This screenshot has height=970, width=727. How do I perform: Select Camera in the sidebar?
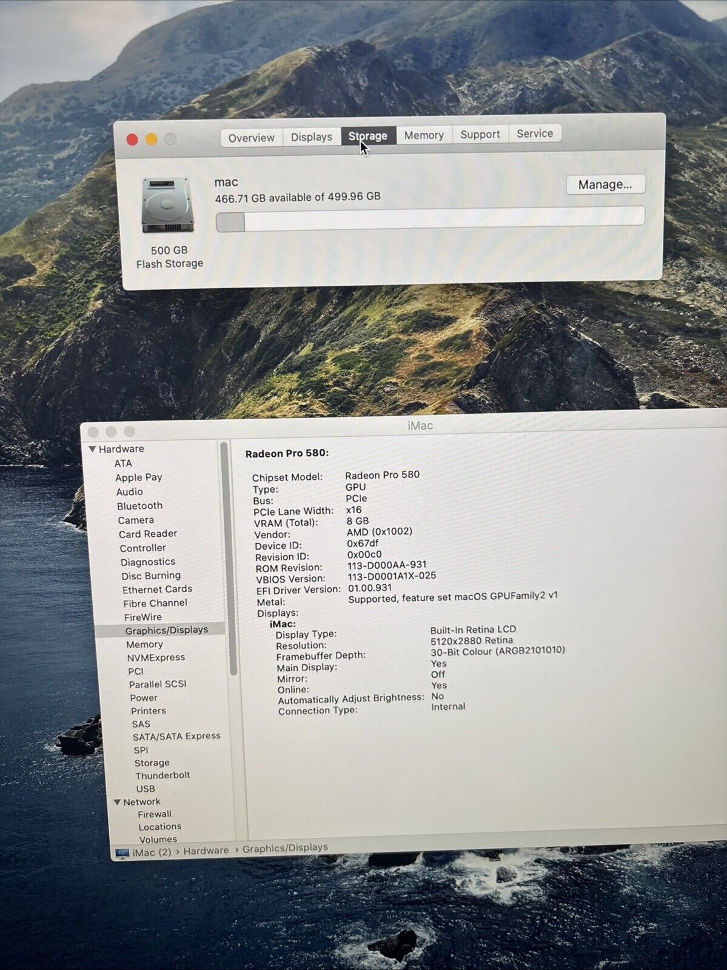coord(136,520)
